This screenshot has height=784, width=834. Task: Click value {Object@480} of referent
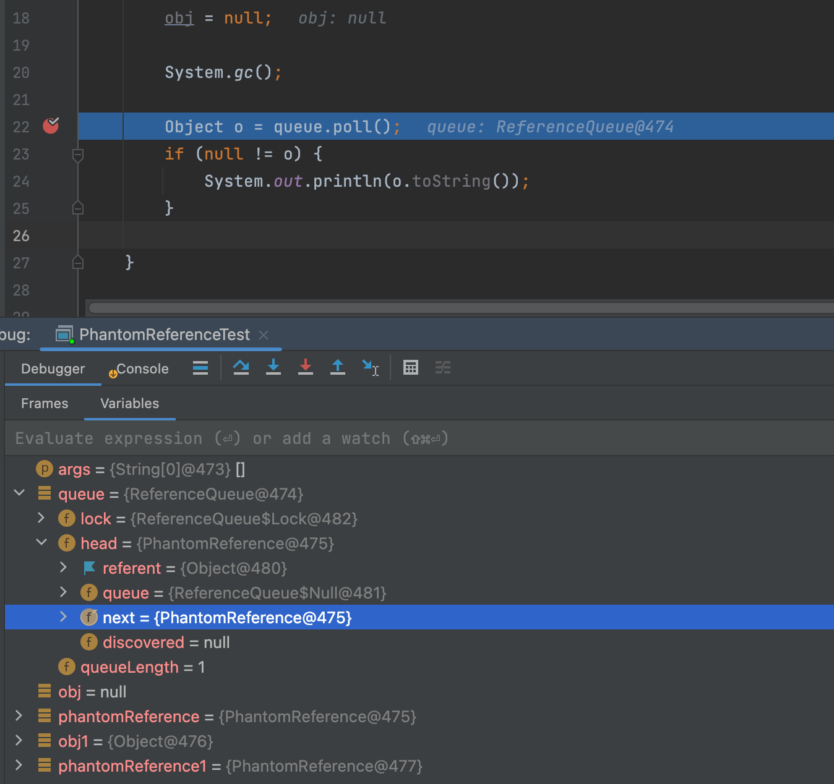pyautogui.click(x=234, y=568)
